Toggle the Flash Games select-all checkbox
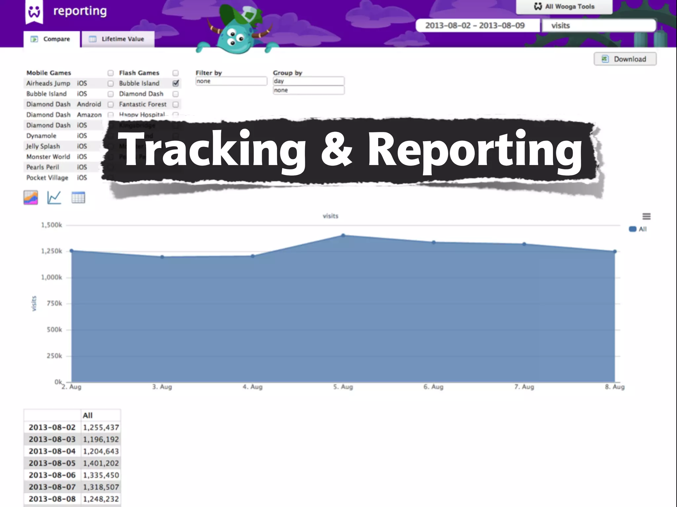This screenshot has width=677, height=507. click(176, 73)
